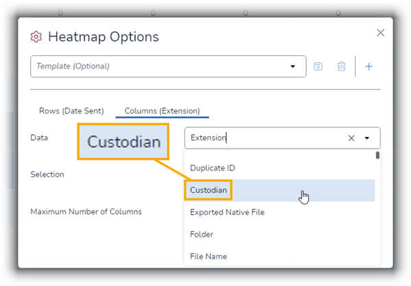Choose Folder in the Data dropdown list
Viewport: 411px width, 286px height.
click(x=279, y=234)
